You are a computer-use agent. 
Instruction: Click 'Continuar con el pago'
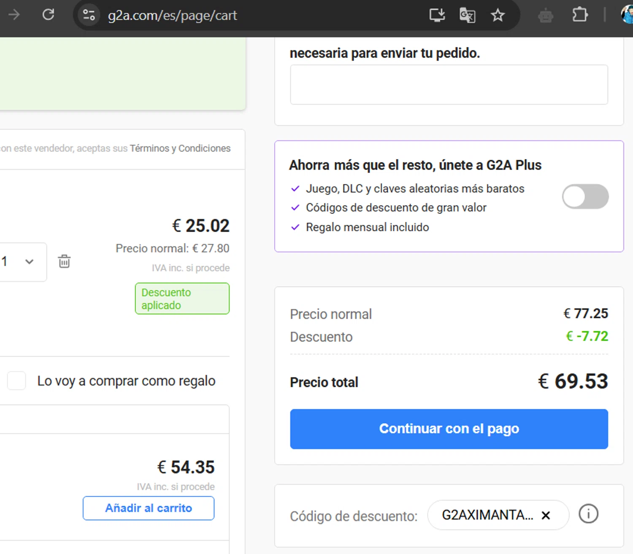(x=449, y=429)
